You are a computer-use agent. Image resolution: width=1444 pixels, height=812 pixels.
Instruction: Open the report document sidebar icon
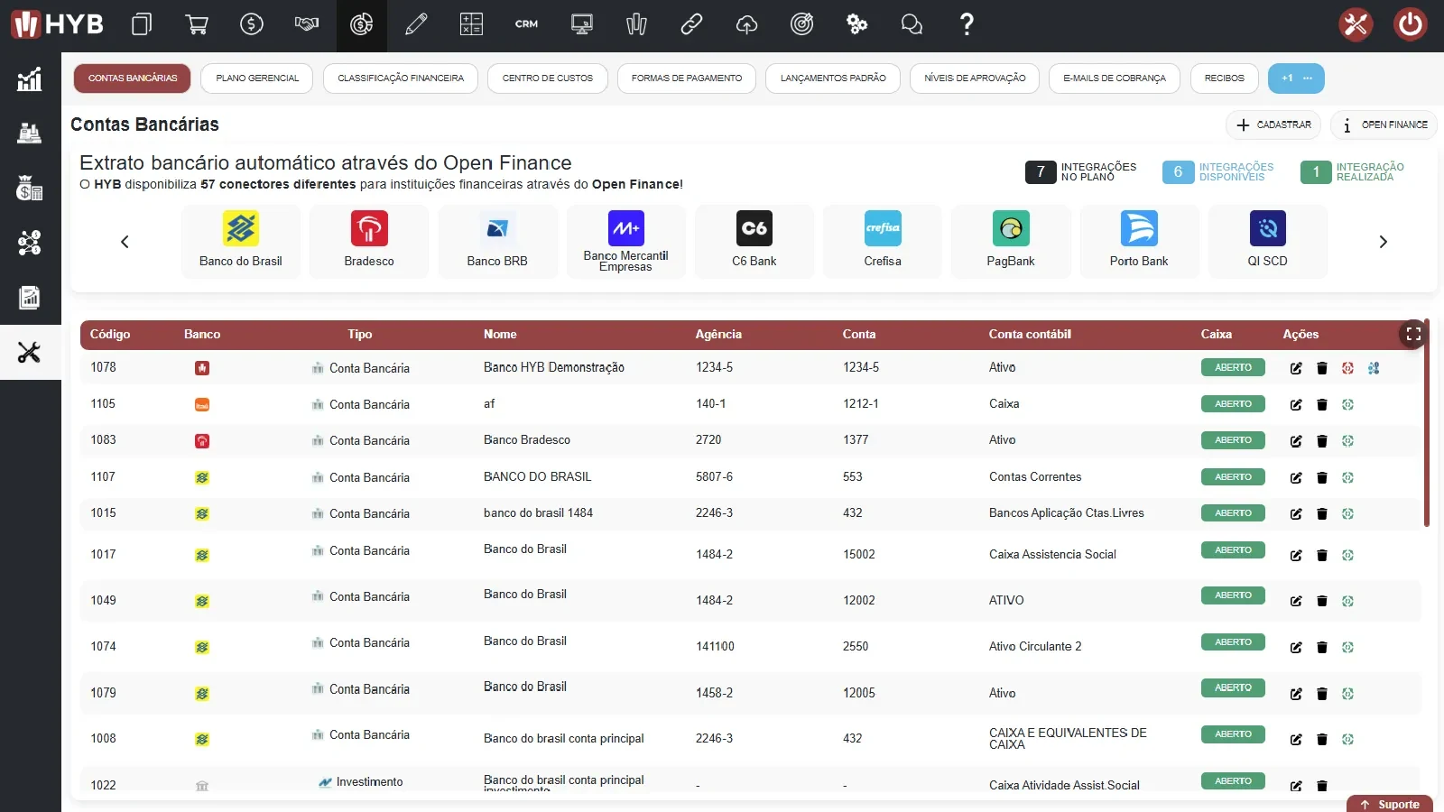pos(30,298)
